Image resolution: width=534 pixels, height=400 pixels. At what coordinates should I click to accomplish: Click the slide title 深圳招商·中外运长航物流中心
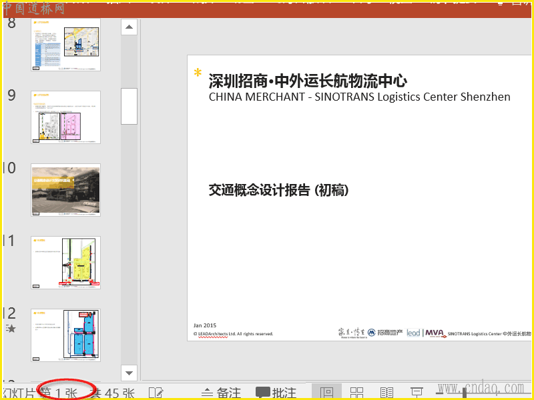click(308, 81)
